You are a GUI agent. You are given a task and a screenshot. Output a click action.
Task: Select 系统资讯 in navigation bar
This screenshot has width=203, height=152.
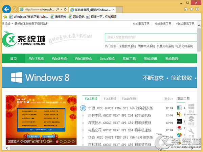click(151, 59)
